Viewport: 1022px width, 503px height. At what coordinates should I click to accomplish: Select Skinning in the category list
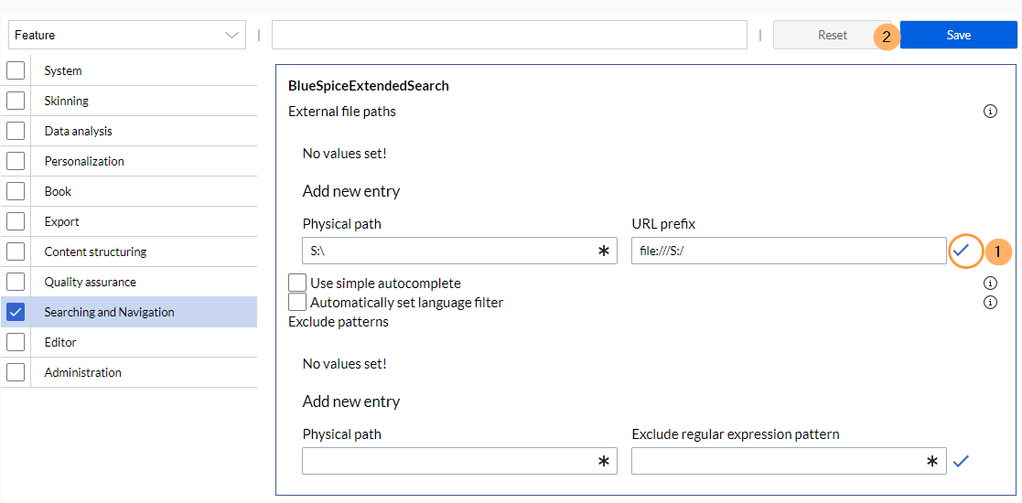coord(67,101)
